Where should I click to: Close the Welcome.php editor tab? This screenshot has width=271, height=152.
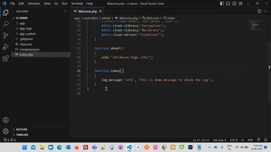100,11
